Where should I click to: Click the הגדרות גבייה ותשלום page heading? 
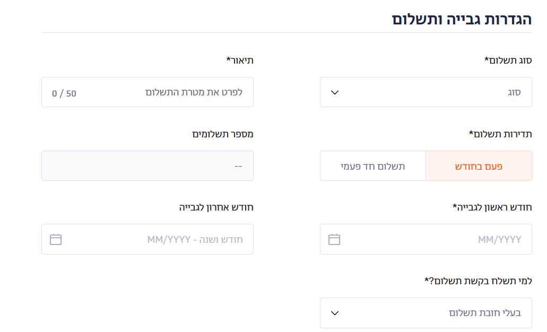point(462,19)
